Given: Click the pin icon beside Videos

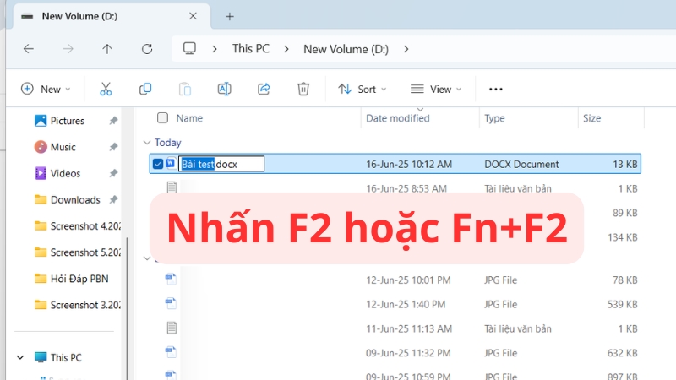Looking at the screenshot, I should [x=113, y=173].
